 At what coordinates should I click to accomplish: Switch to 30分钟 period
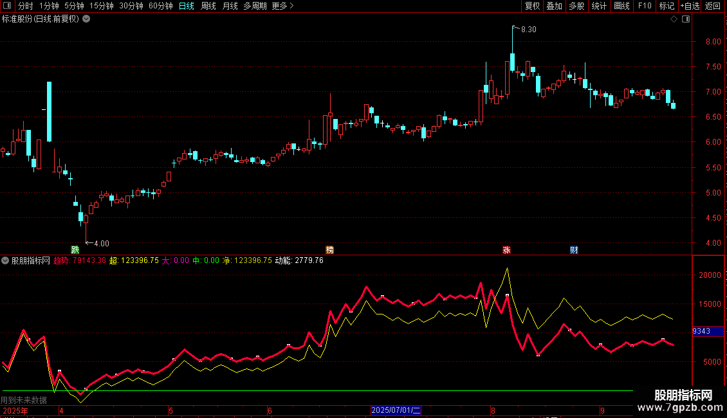pyautogui.click(x=131, y=6)
